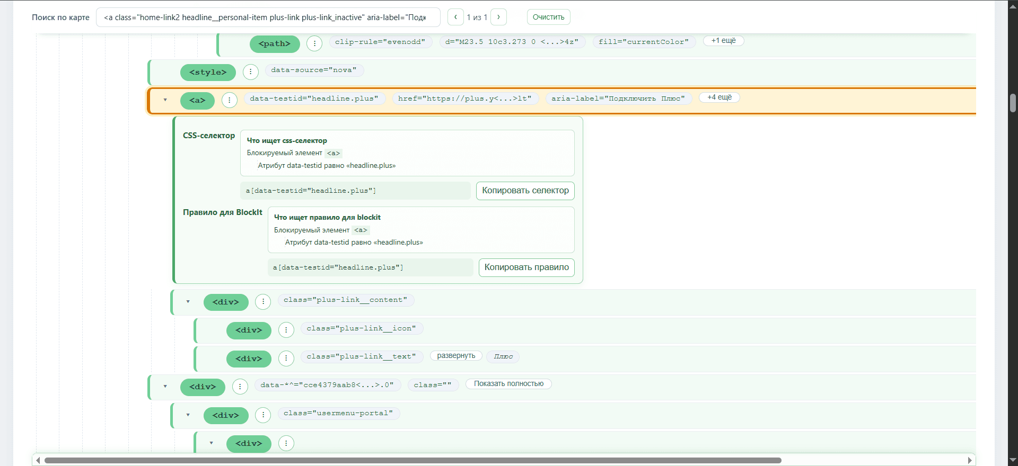Screen dimensions: 1018x466
Task: Collapse the highlighted a element node
Action: pos(165,100)
